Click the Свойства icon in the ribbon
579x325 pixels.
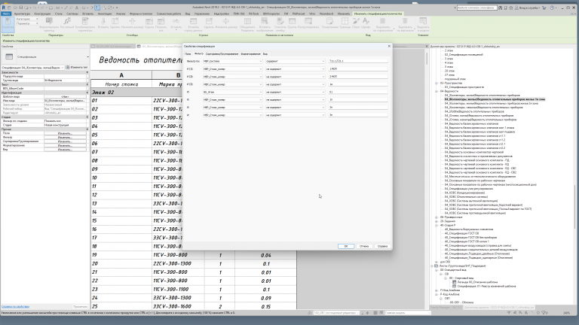pyautogui.click(x=8, y=24)
